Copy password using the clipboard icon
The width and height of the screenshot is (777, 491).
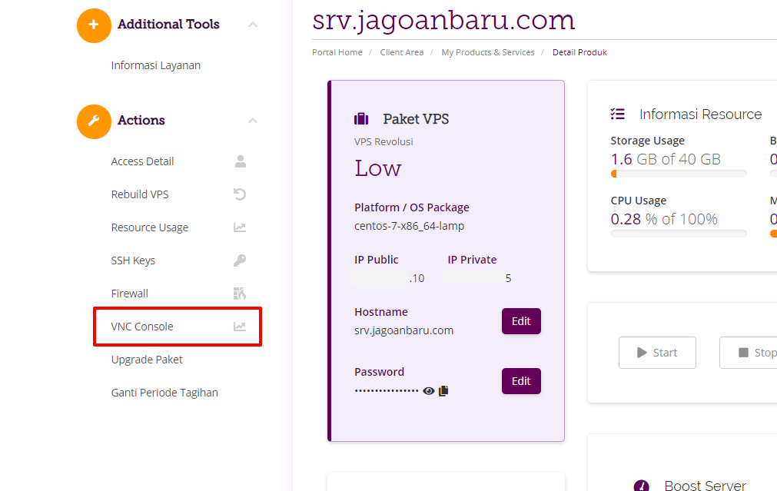443,391
